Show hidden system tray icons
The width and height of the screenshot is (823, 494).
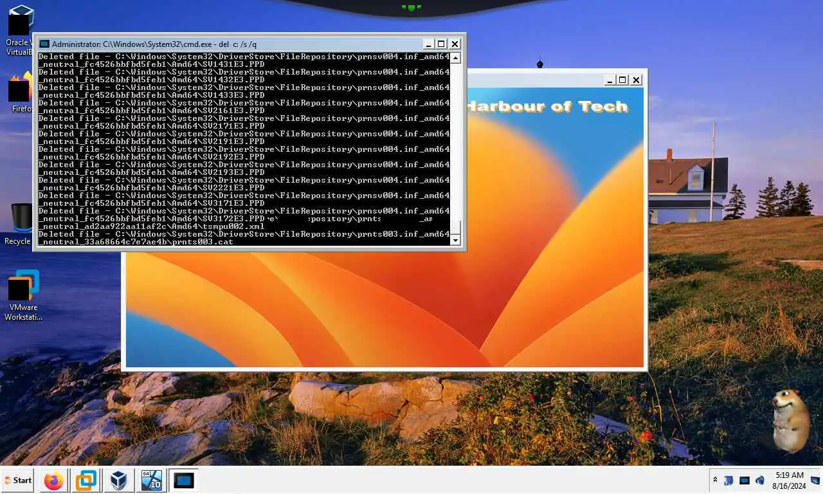pyautogui.click(x=715, y=480)
